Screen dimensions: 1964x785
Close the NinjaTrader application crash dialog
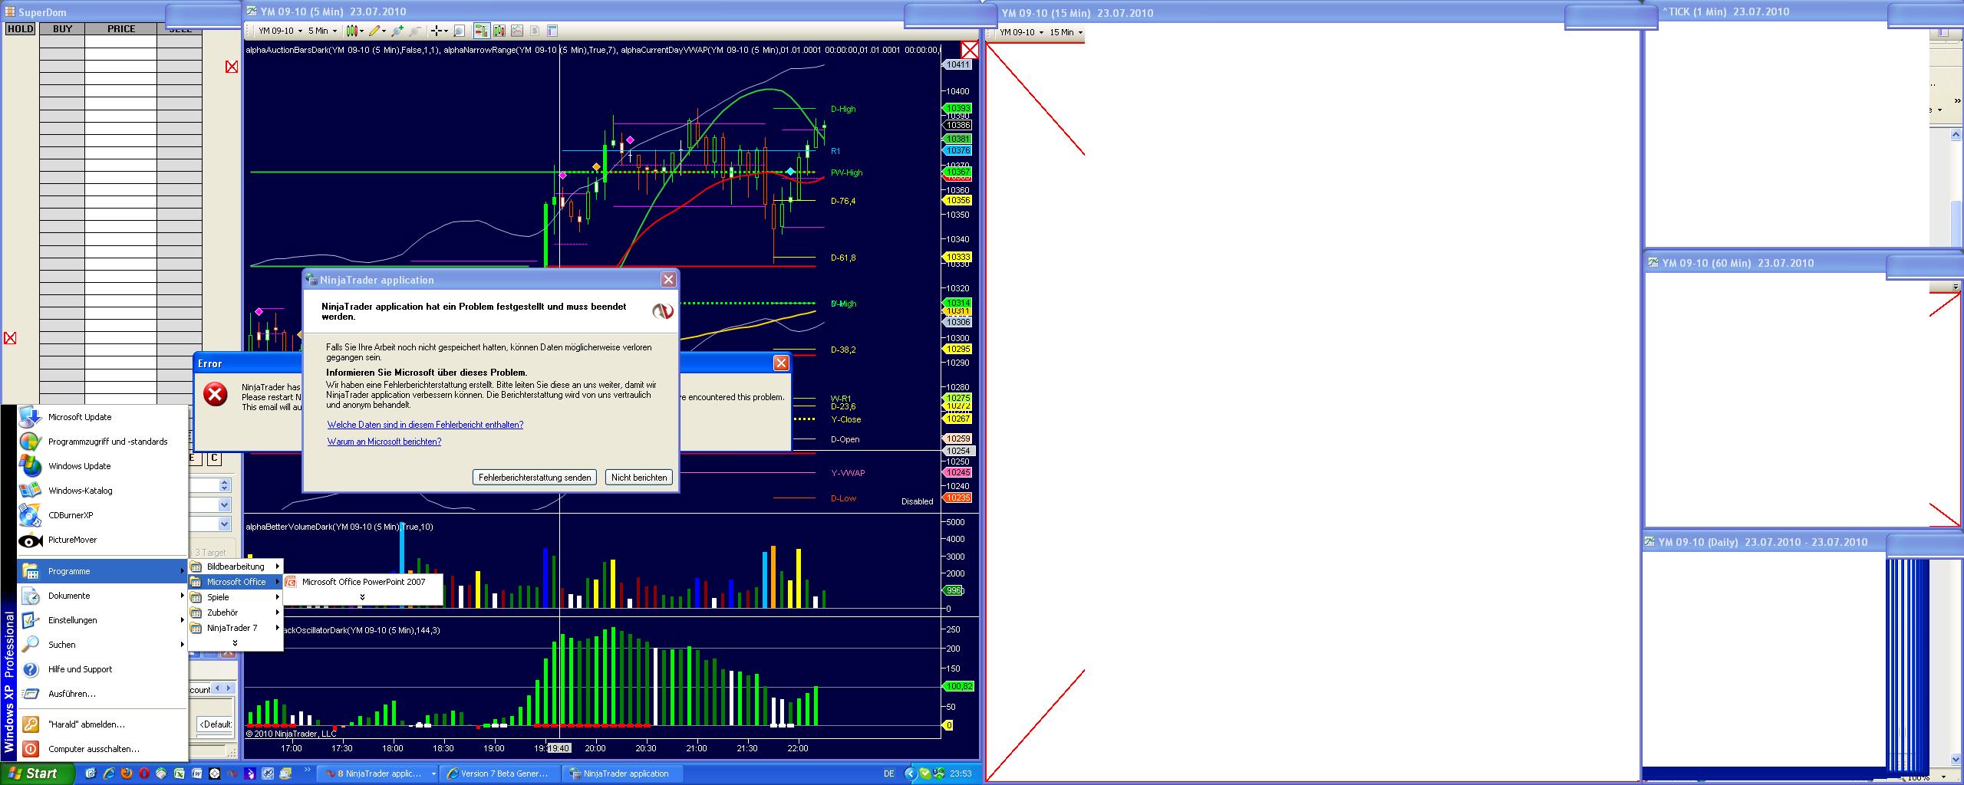pos(668,280)
